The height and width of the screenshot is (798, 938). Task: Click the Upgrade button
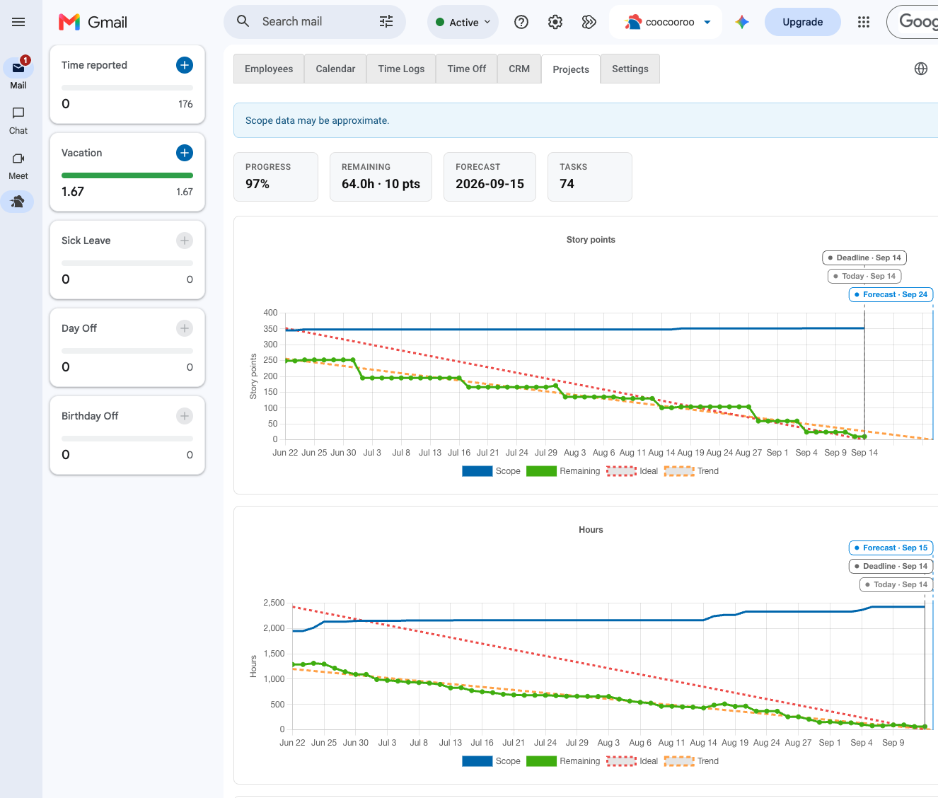click(803, 22)
